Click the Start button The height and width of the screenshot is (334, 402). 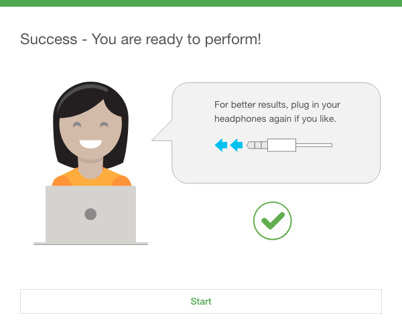(x=201, y=301)
